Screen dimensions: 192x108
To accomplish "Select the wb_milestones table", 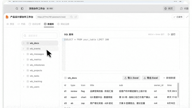I will (x=40, y=65).
